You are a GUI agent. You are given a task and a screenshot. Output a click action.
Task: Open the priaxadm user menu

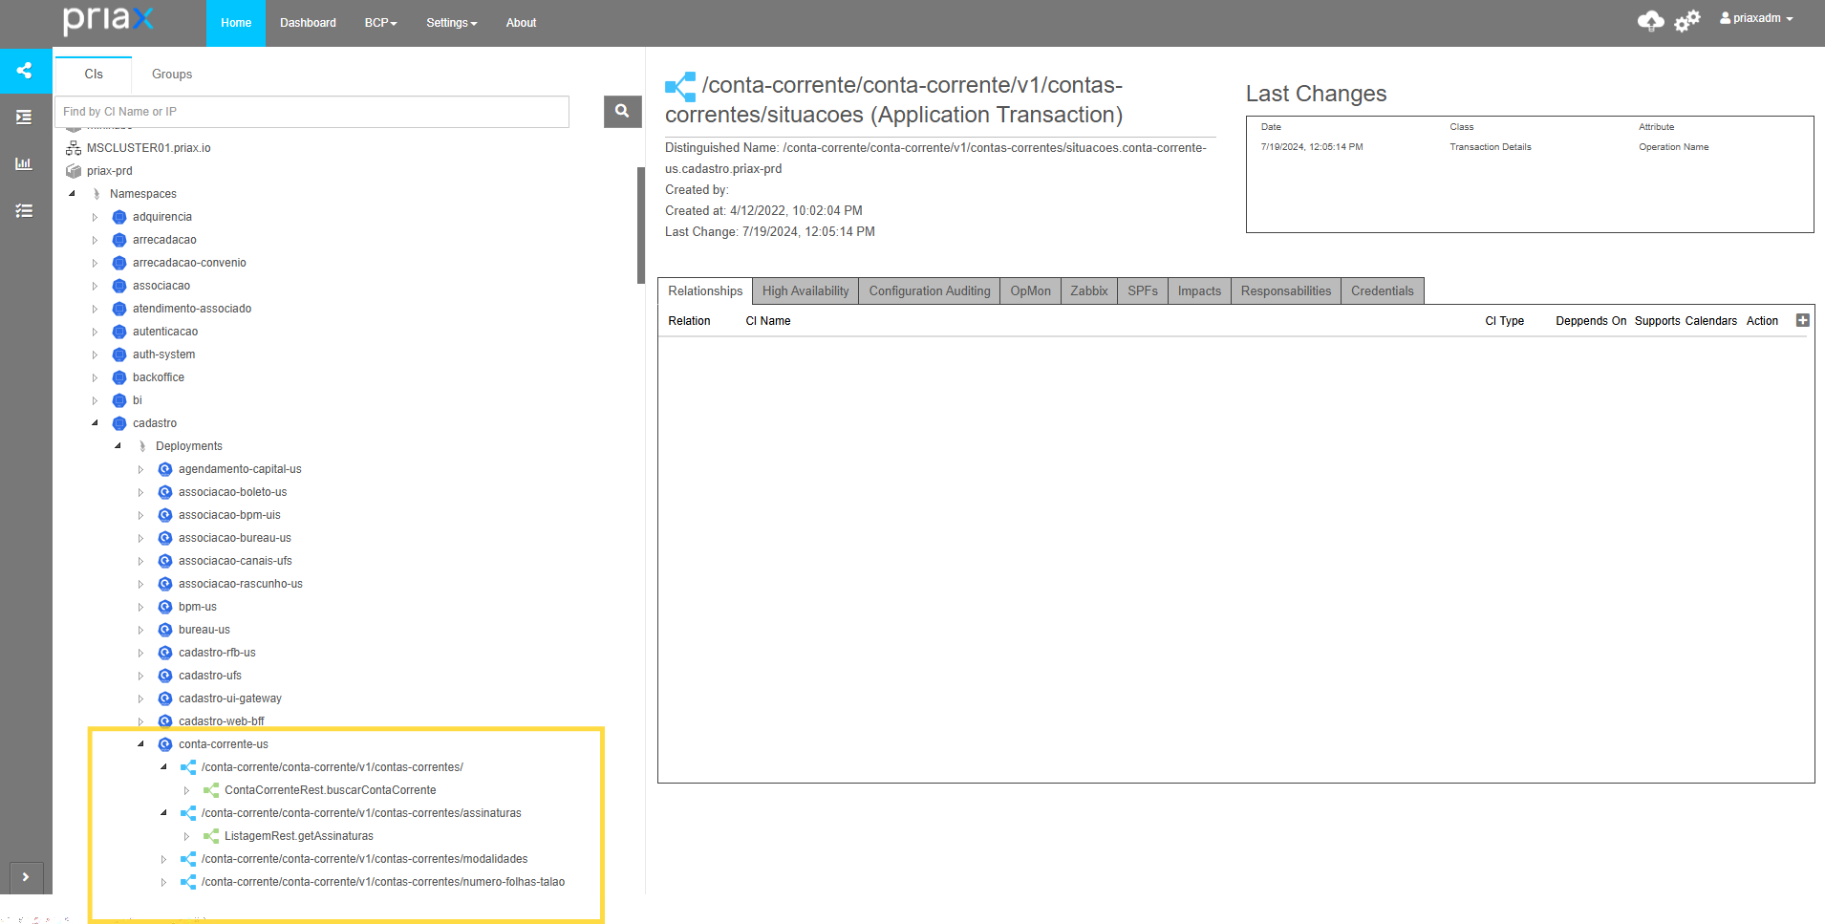point(1756,18)
